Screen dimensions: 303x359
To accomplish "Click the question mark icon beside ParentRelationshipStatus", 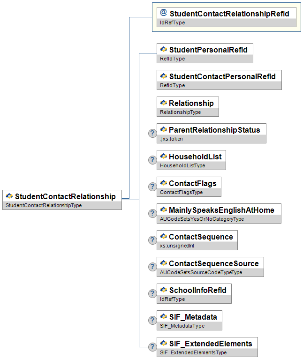I will click(152, 134).
